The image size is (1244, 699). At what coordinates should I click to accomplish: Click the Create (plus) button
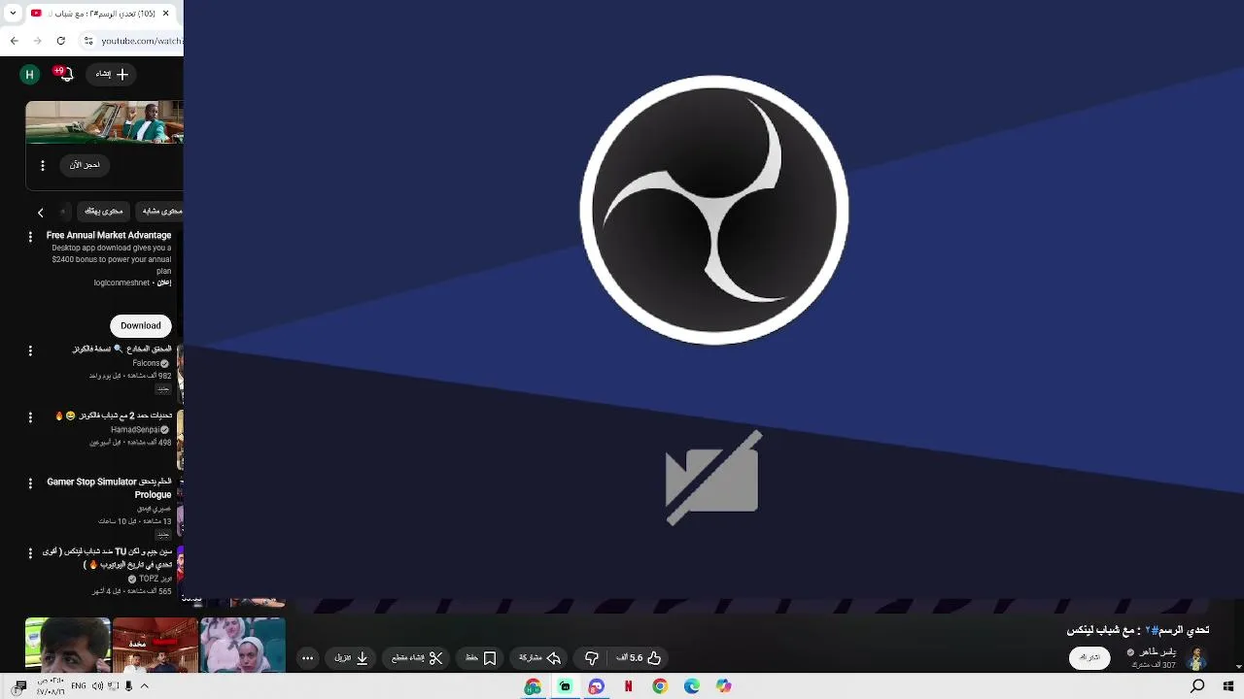tap(112, 74)
